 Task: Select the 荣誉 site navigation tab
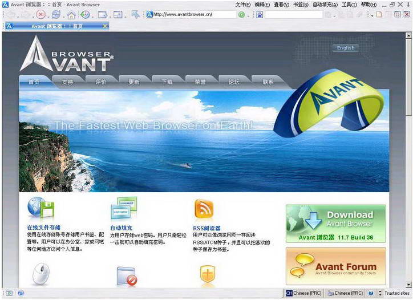pos(201,82)
